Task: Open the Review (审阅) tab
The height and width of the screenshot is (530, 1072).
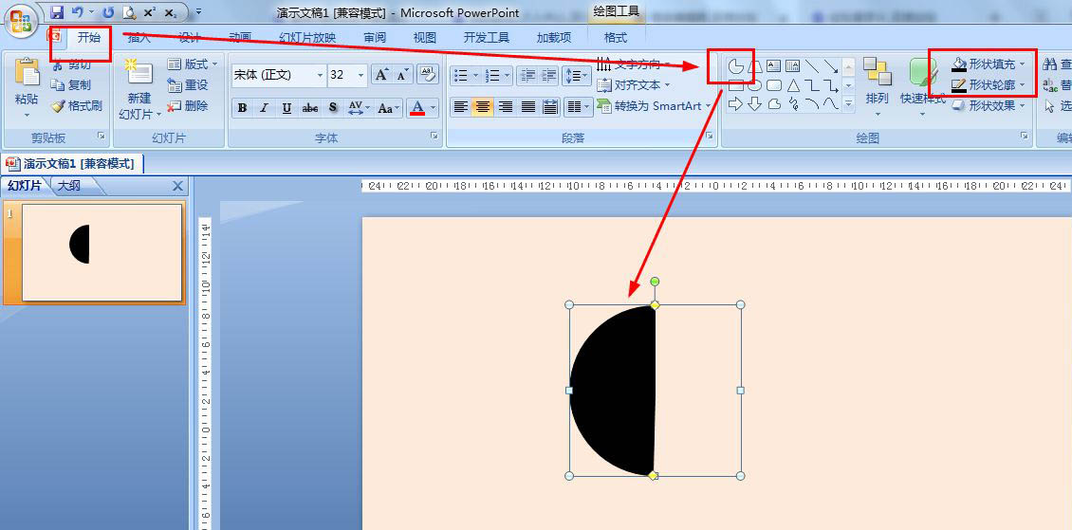Action: pyautogui.click(x=375, y=38)
